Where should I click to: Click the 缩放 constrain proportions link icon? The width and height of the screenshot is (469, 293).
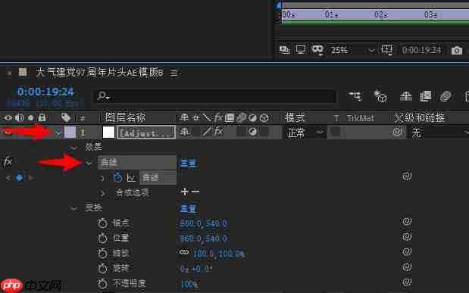pyautogui.click(x=184, y=253)
